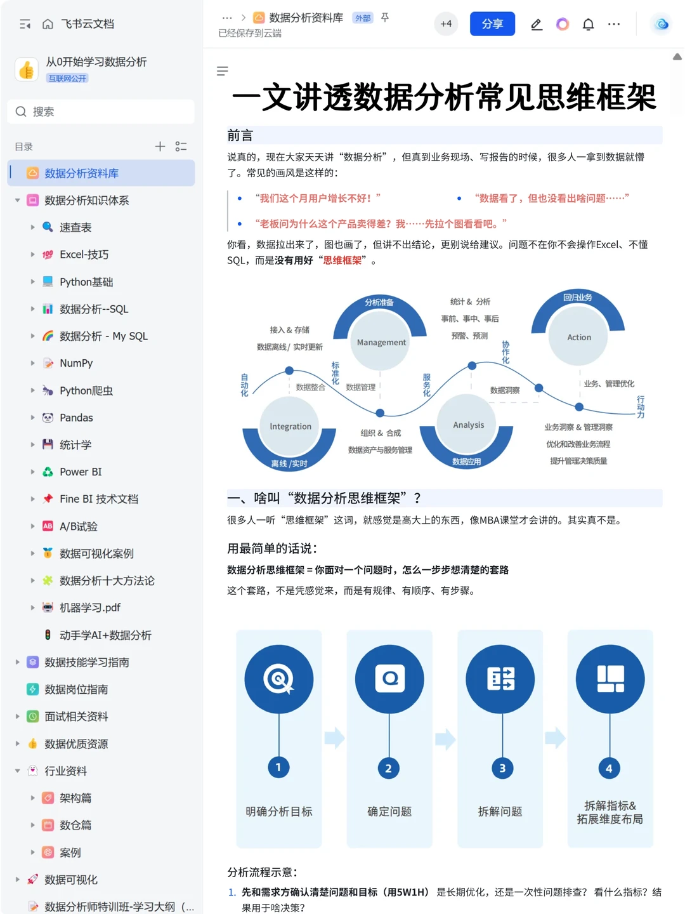Click the 搜索 search field
The height and width of the screenshot is (914, 685).
[101, 112]
